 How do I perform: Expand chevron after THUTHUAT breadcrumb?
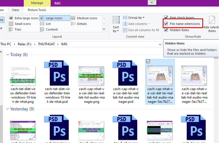click(x=58, y=44)
